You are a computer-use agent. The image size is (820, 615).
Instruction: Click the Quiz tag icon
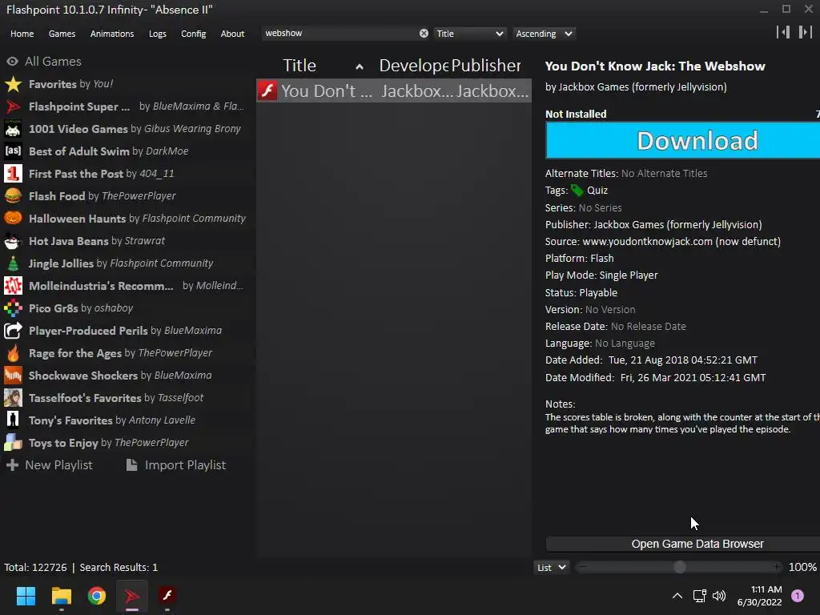577,191
